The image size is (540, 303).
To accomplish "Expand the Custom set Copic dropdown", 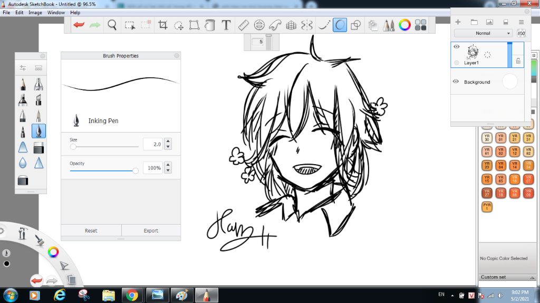I will point(507,277).
